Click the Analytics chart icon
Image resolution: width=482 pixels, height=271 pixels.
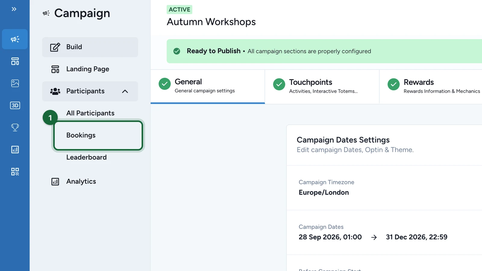point(55,182)
